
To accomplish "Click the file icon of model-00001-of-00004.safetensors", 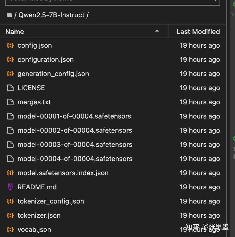I will point(10,116).
